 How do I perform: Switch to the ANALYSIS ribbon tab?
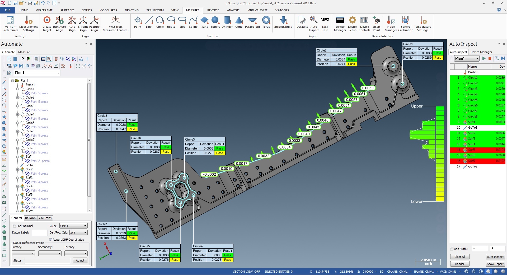point(233,10)
